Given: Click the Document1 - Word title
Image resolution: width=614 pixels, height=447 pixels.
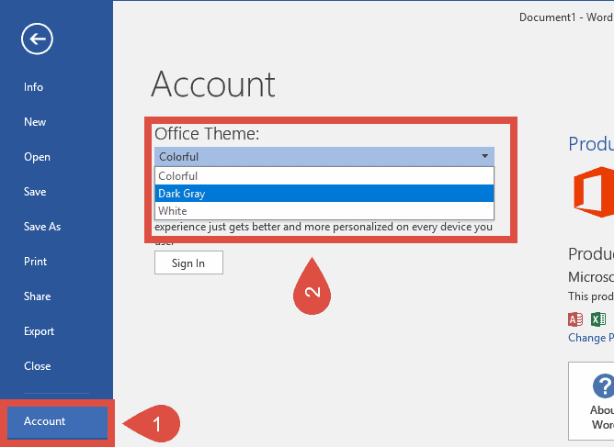Looking at the screenshot, I should 566,17.
